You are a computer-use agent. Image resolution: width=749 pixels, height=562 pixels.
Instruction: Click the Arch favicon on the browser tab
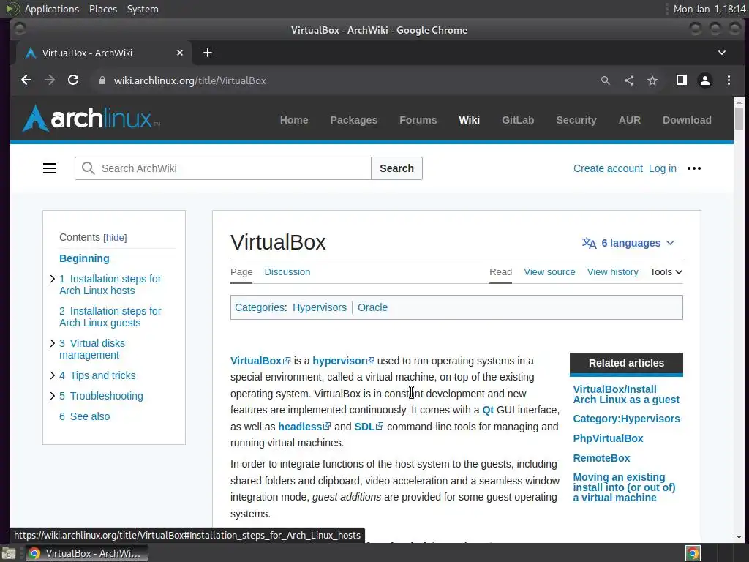point(31,53)
